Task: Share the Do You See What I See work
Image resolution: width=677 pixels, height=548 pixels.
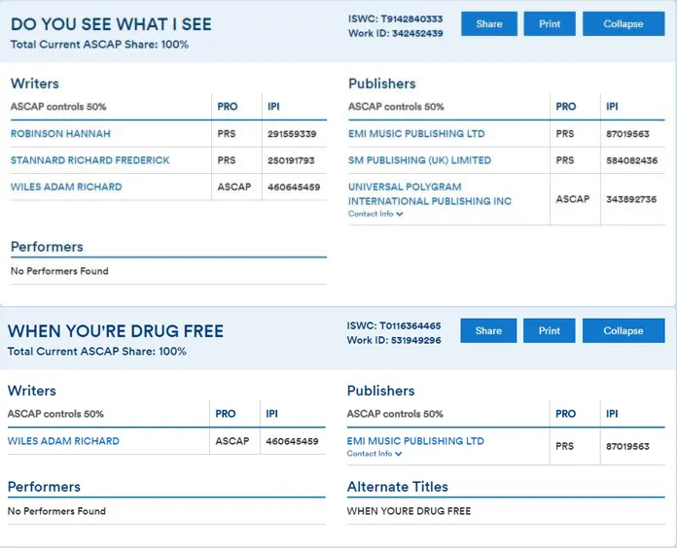Action: point(488,23)
